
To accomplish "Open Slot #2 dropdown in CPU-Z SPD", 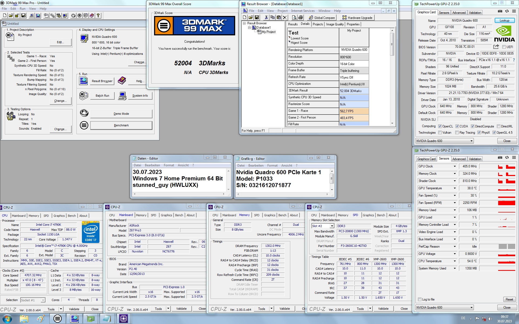I will tap(332, 226).
